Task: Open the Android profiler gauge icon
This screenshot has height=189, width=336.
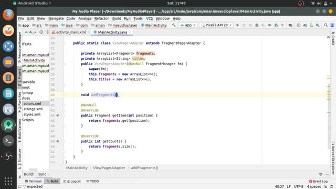Action: click(x=269, y=25)
